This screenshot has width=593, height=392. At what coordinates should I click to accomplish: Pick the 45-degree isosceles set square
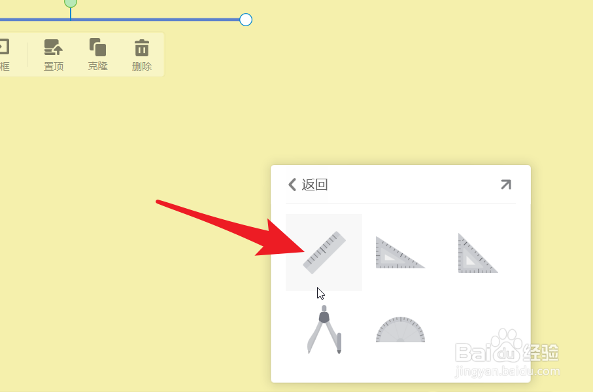tap(478, 253)
